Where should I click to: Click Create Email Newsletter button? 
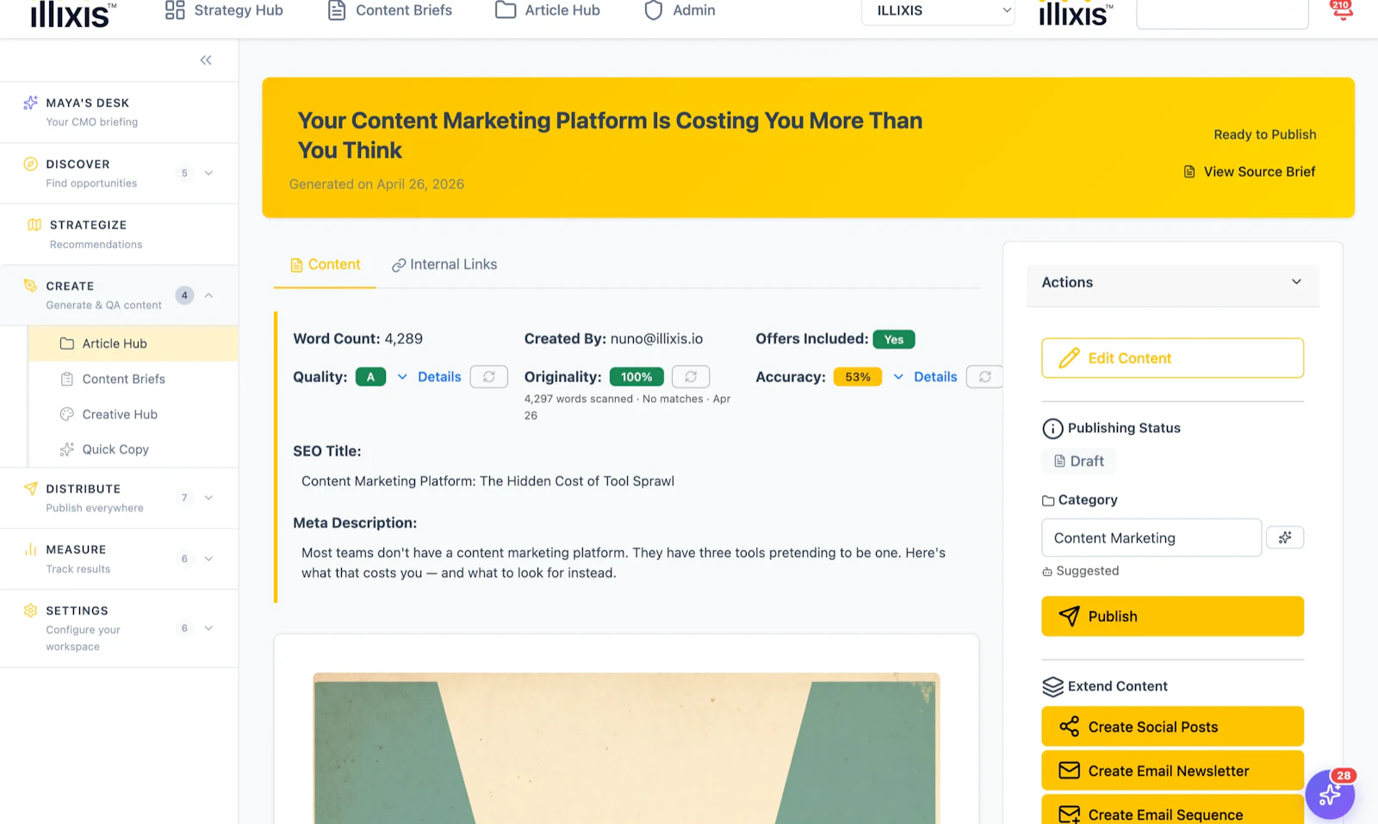pyautogui.click(x=1172, y=771)
